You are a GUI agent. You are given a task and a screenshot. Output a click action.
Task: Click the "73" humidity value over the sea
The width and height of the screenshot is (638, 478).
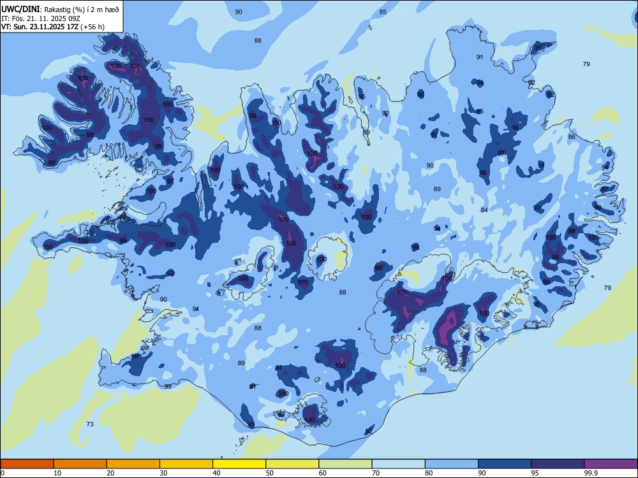coord(90,424)
